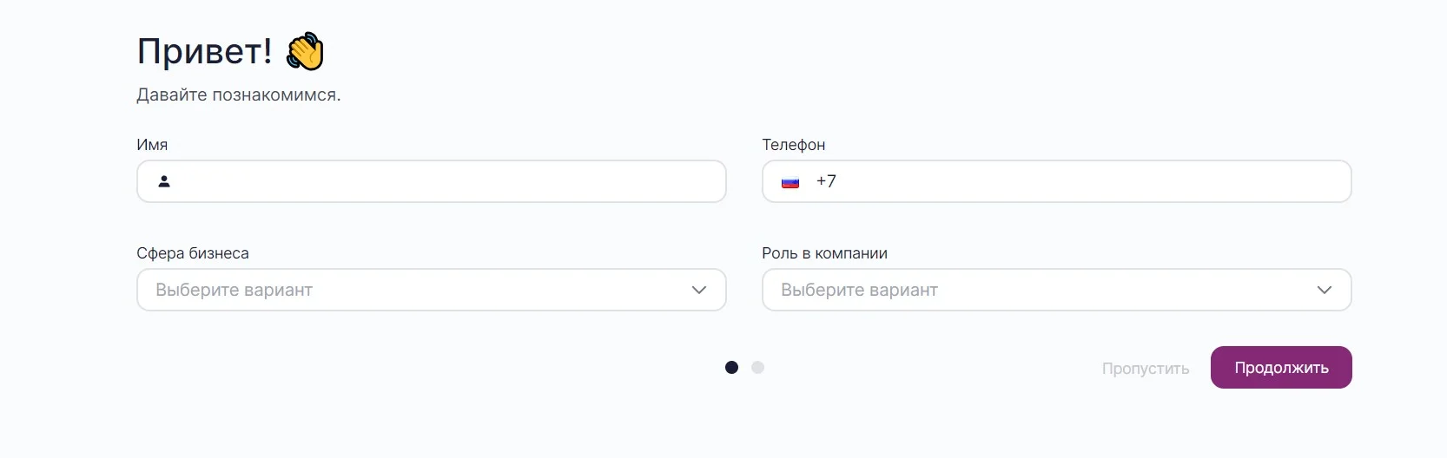
Task: Click the +7 country code text
Action: (x=826, y=181)
